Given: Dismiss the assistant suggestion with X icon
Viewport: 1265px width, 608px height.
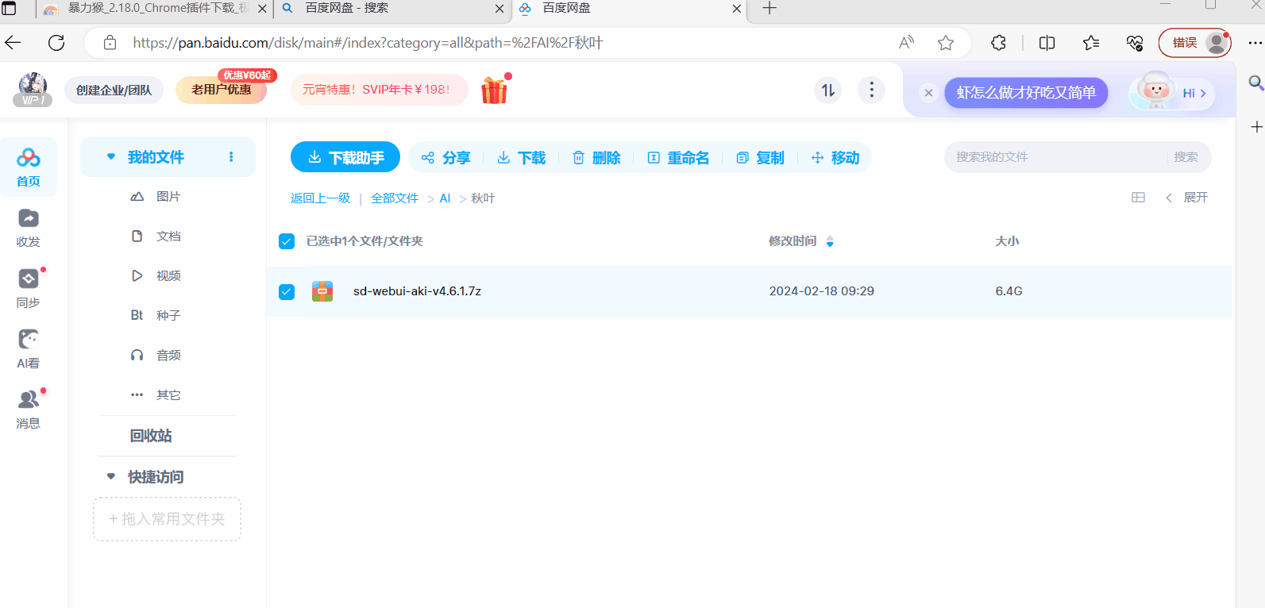Looking at the screenshot, I should (x=928, y=93).
